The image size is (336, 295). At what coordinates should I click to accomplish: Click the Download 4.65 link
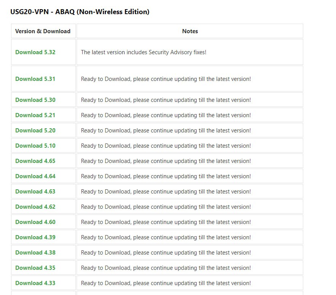35,161
